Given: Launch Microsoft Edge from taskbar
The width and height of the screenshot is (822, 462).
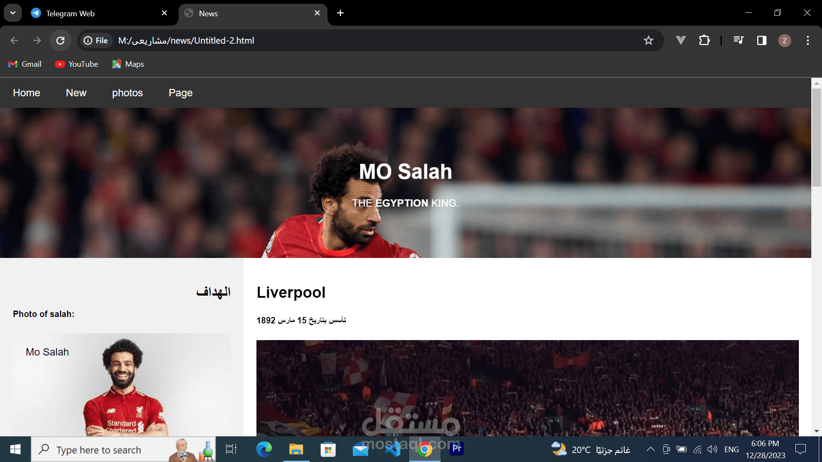Looking at the screenshot, I should click(x=264, y=449).
